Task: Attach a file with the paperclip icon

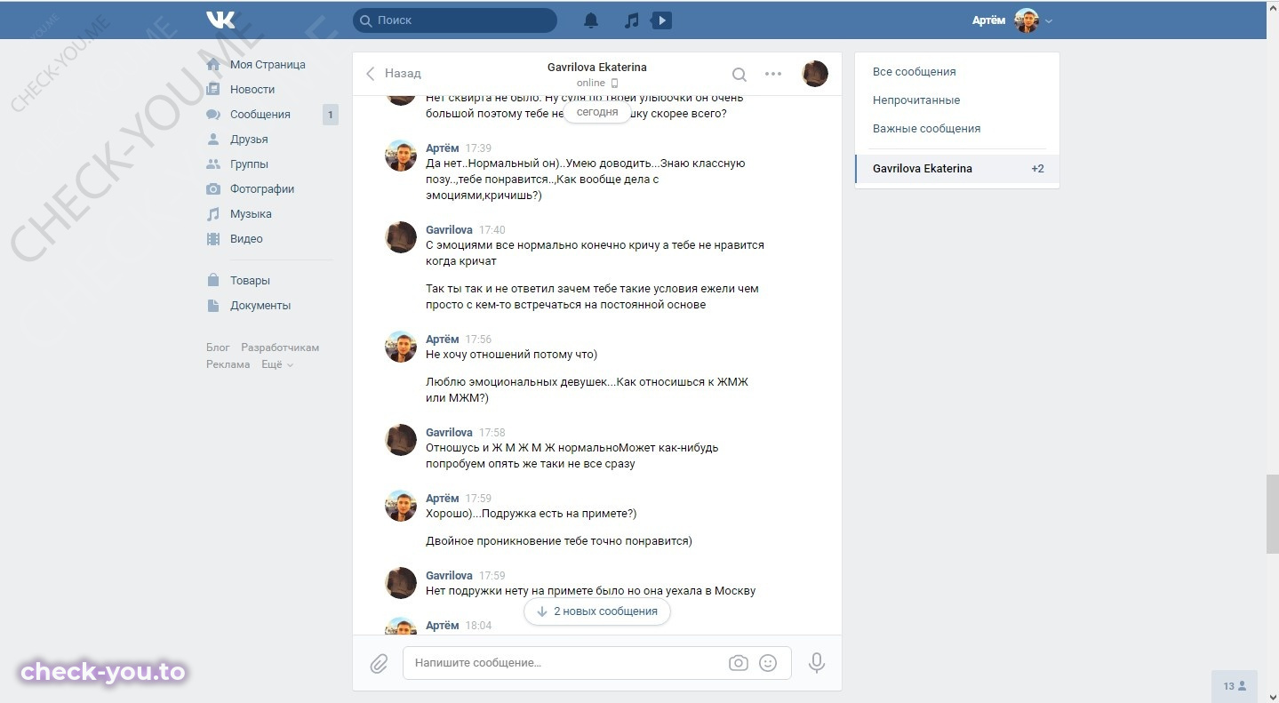Action: (x=380, y=663)
